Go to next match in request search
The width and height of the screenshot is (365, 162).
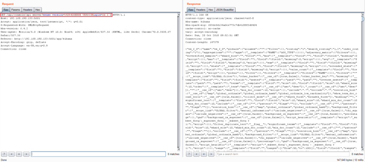[x=26, y=154]
